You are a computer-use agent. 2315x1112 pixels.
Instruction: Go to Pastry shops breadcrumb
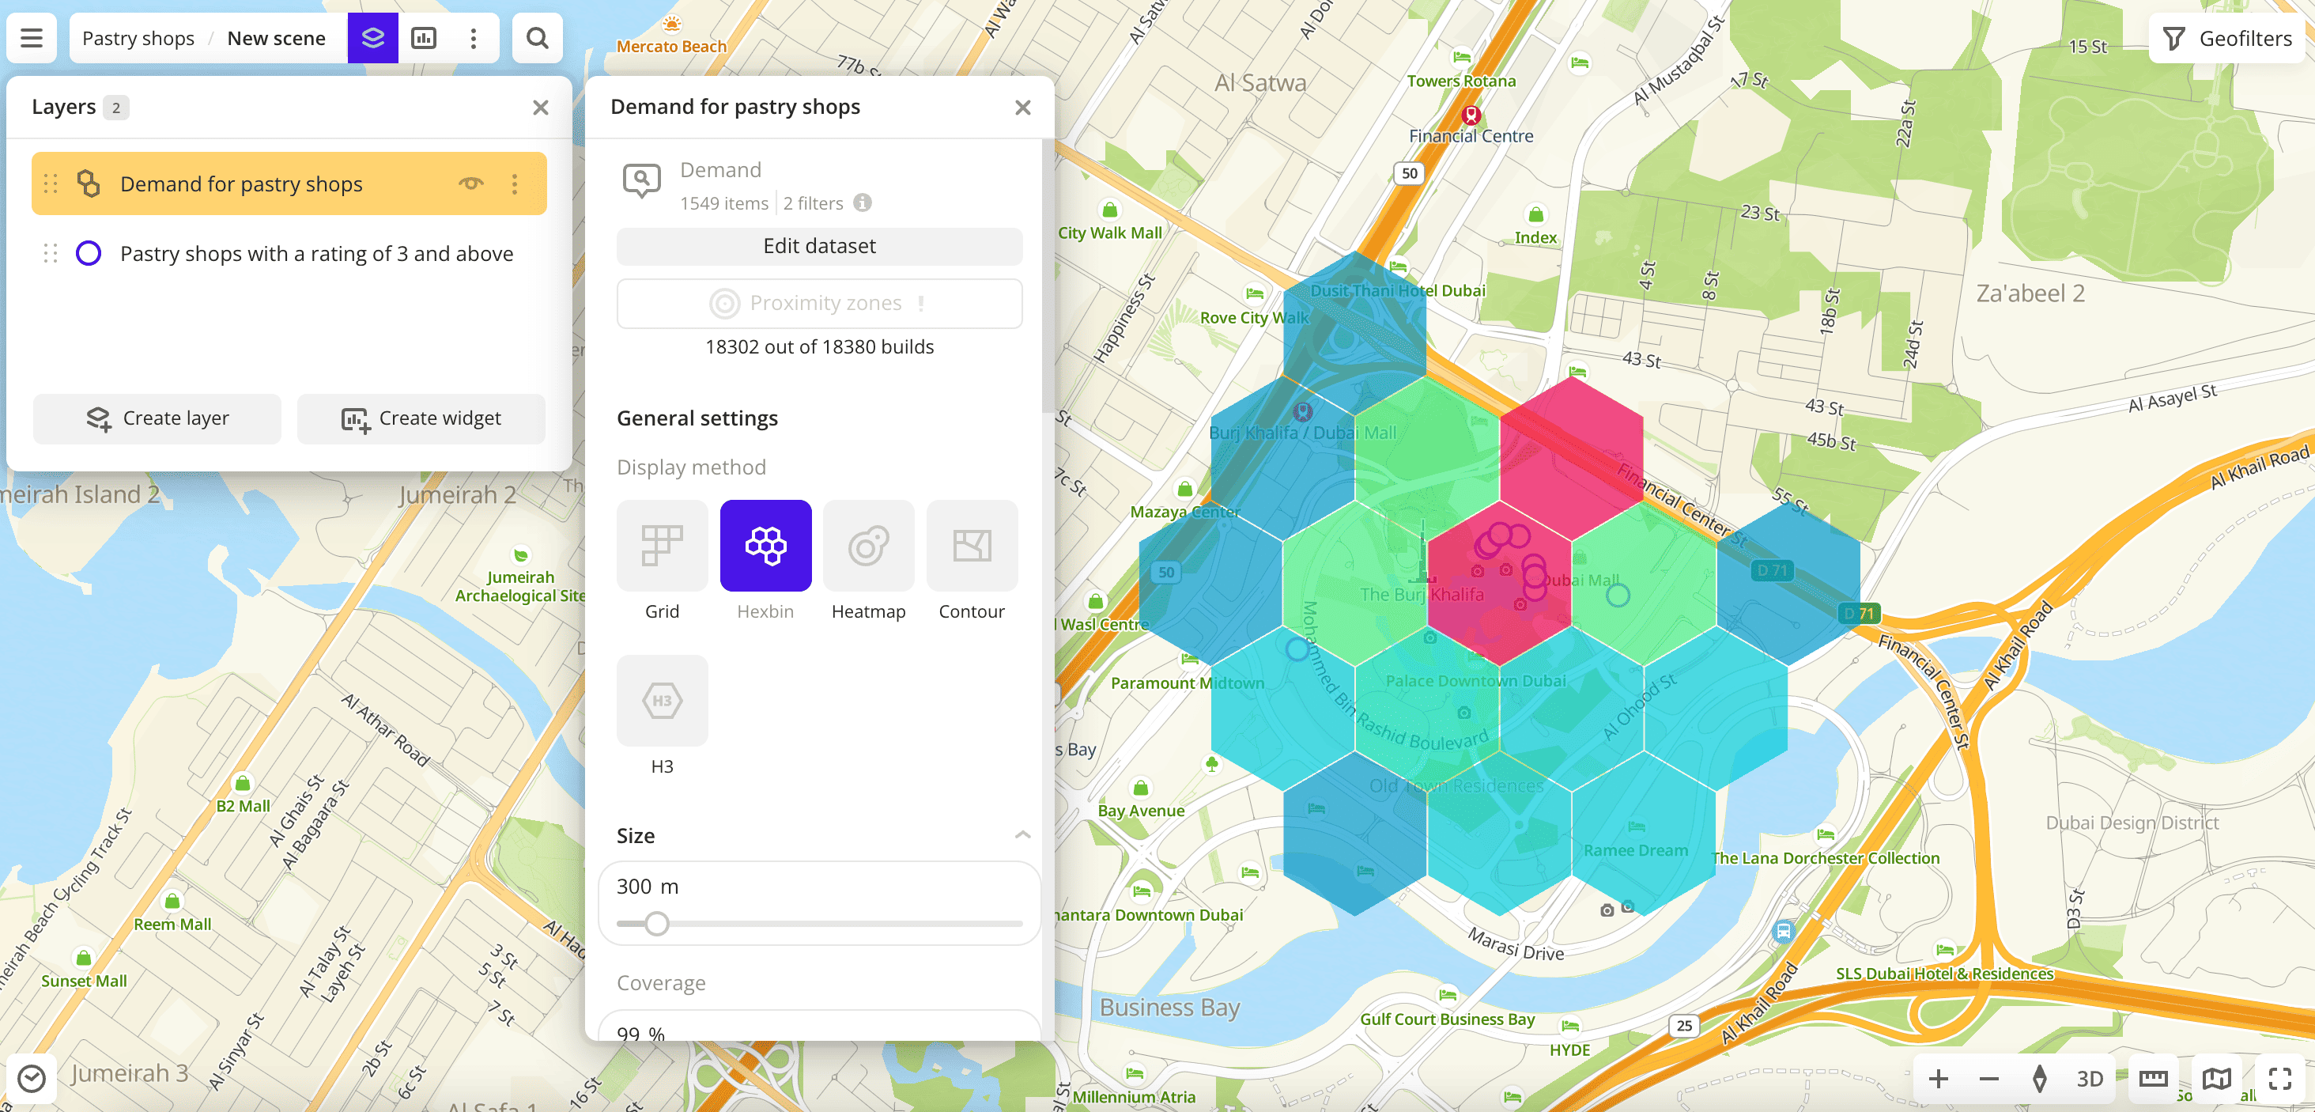tap(138, 38)
